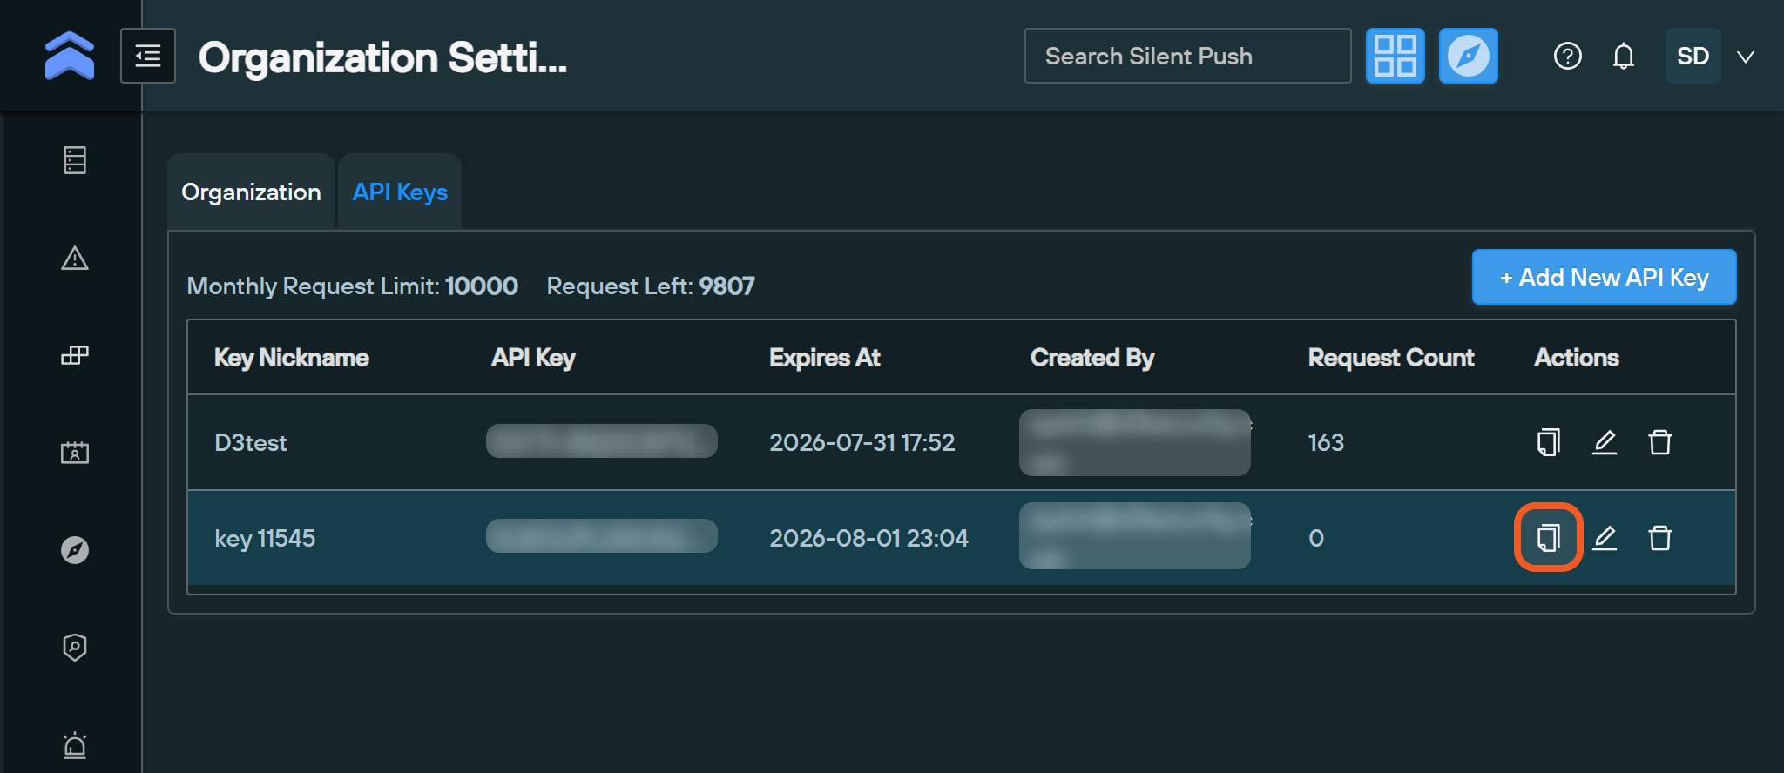Open the compass explore button in header
The width and height of the screenshot is (1784, 773).
point(1469,57)
